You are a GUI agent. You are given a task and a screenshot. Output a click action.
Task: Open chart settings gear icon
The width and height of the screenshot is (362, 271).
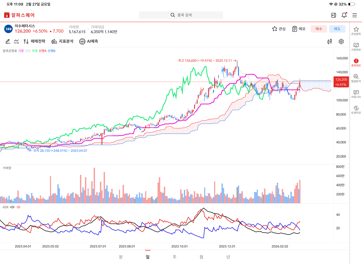341,42
